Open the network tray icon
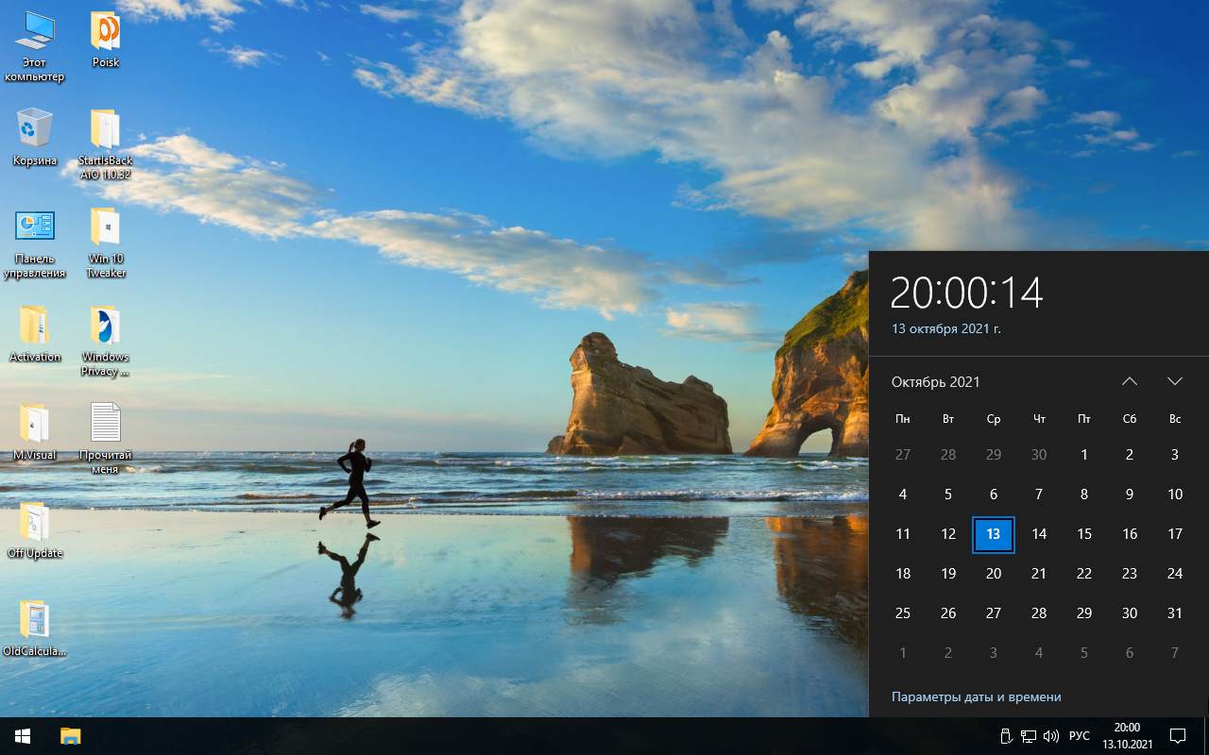The width and height of the screenshot is (1209, 755). point(1029,735)
